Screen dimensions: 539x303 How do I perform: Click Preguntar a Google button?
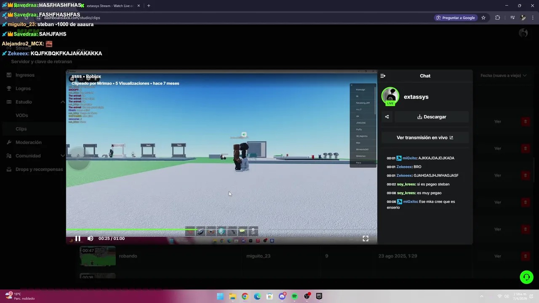click(x=455, y=18)
